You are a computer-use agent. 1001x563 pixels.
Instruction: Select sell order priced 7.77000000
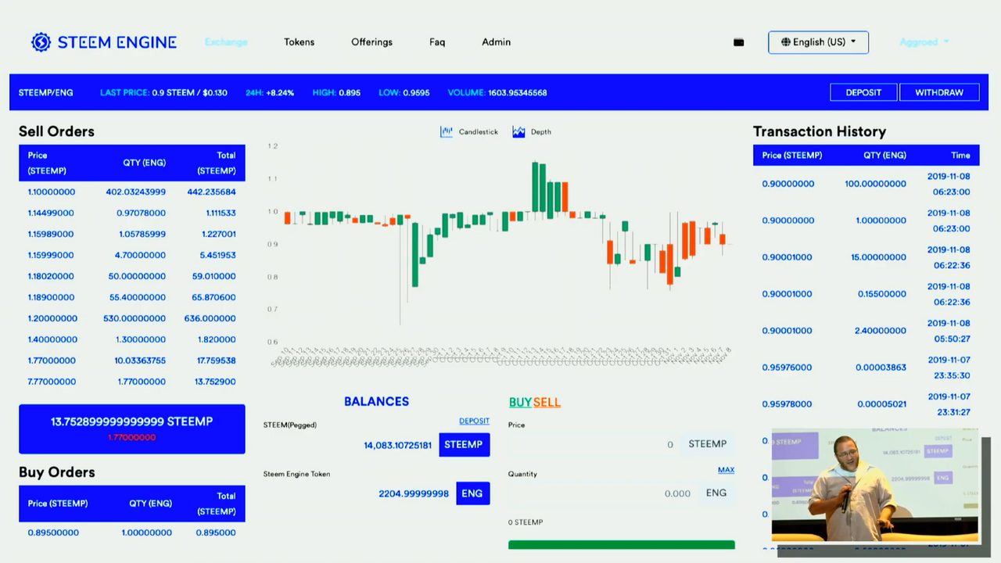point(131,382)
